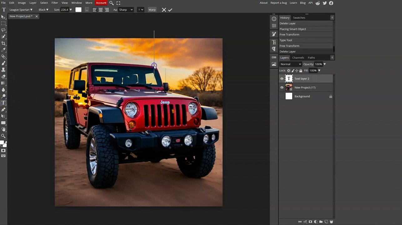Select the Move tool
Viewport: 402px width, 225px height.
(x=3, y=17)
